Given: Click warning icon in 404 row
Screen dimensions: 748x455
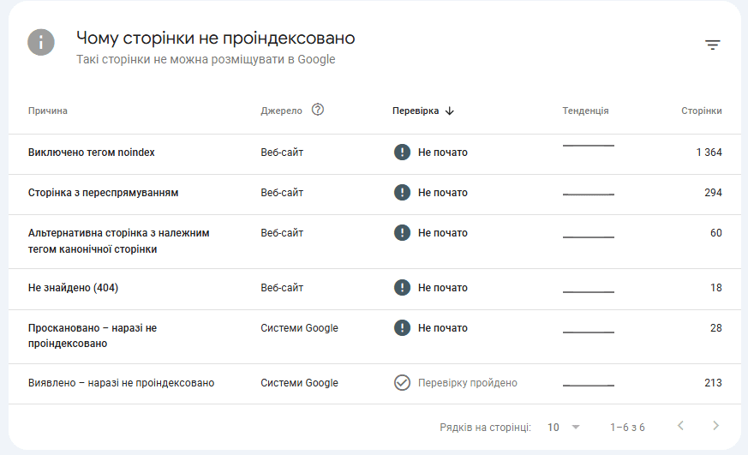Looking at the screenshot, I should click(402, 288).
